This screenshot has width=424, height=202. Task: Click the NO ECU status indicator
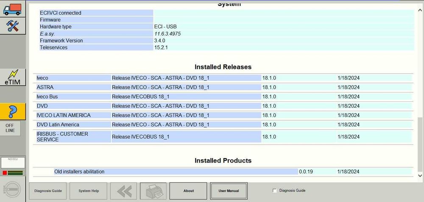pos(13,163)
